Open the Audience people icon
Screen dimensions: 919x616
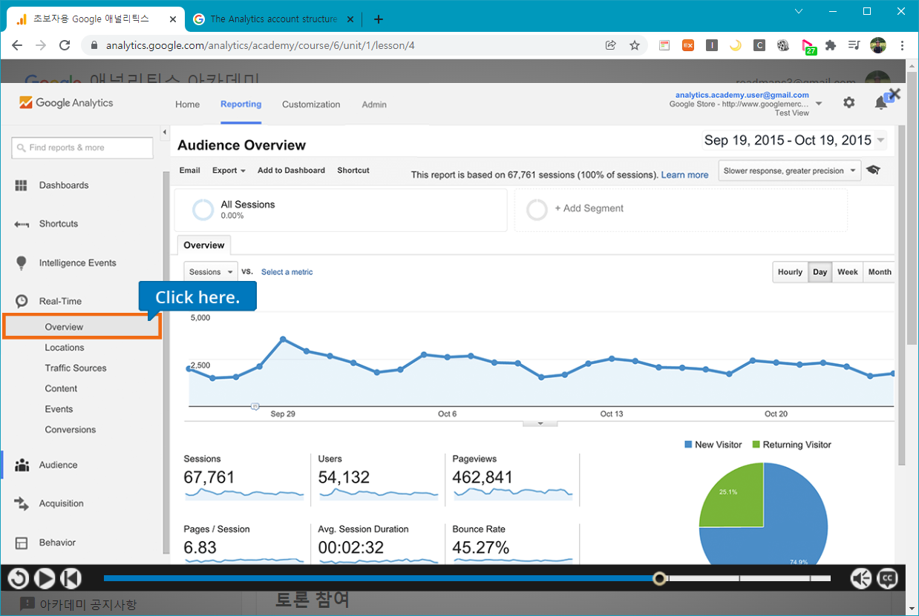click(22, 465)
